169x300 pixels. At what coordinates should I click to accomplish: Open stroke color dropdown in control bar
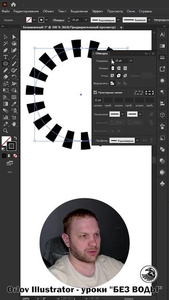[x=47, y=20]
